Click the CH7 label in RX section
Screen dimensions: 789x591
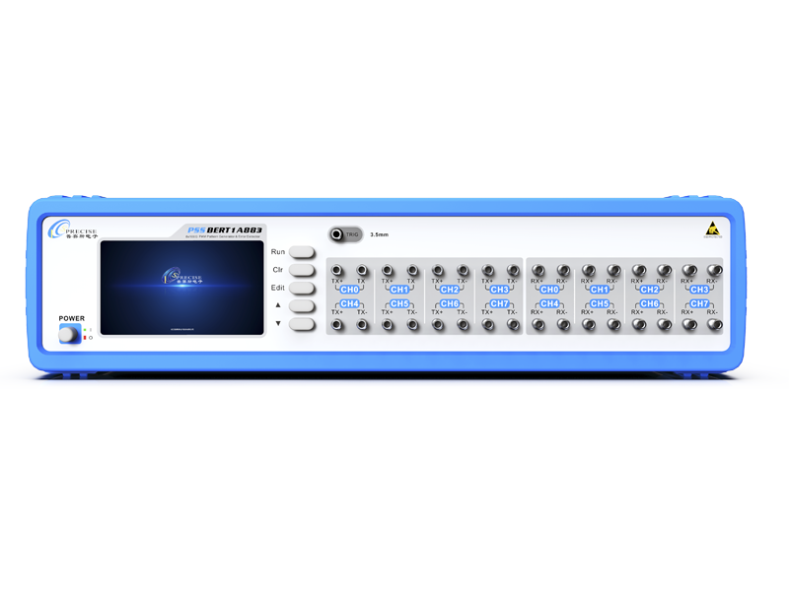(700, 303)
